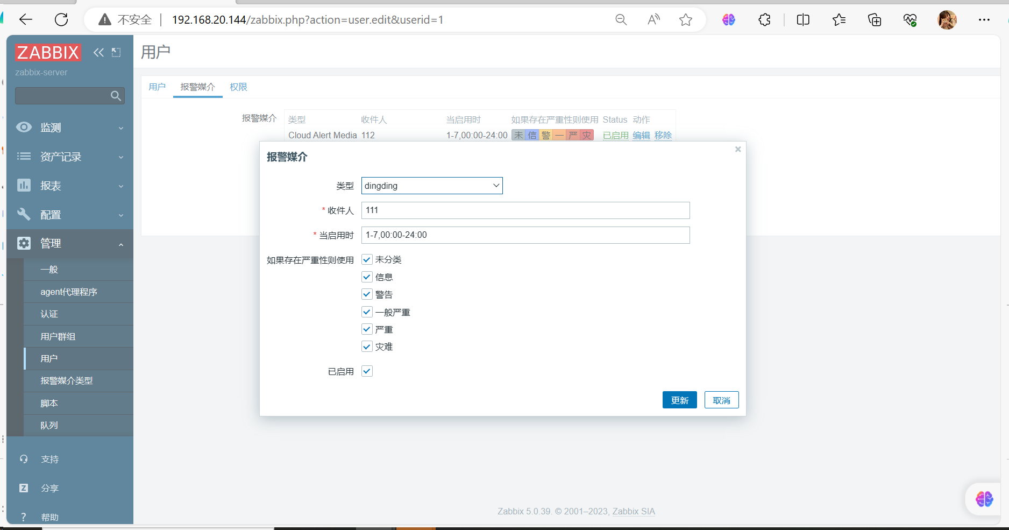
Task: Uncheck the 警告 severity checkbox
Action: coord(367,294)
